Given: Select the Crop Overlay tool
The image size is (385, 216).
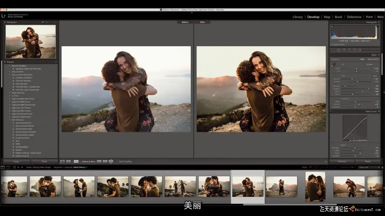Looking at the screenshot, I should pos(333,50).
